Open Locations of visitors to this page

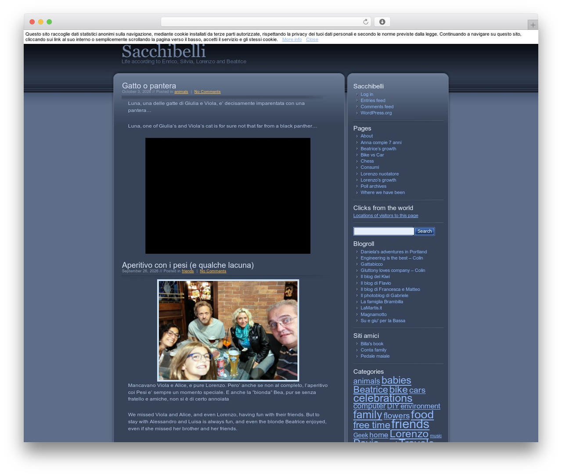point(385,216)
